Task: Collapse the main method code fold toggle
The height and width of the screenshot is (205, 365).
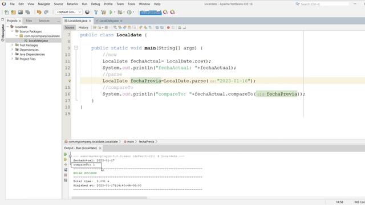Action: (x=76, y=48)
